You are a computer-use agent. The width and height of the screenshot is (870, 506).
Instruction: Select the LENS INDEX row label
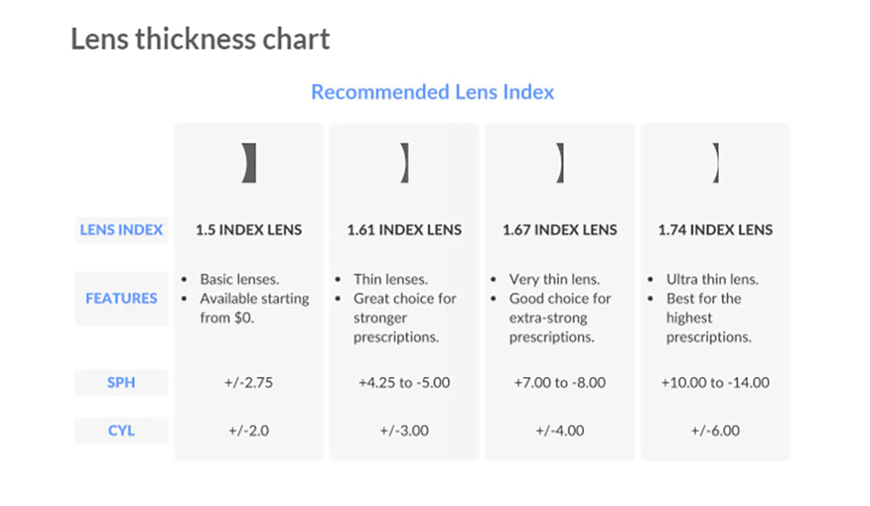pyautogui.click(x=121, y=230)
